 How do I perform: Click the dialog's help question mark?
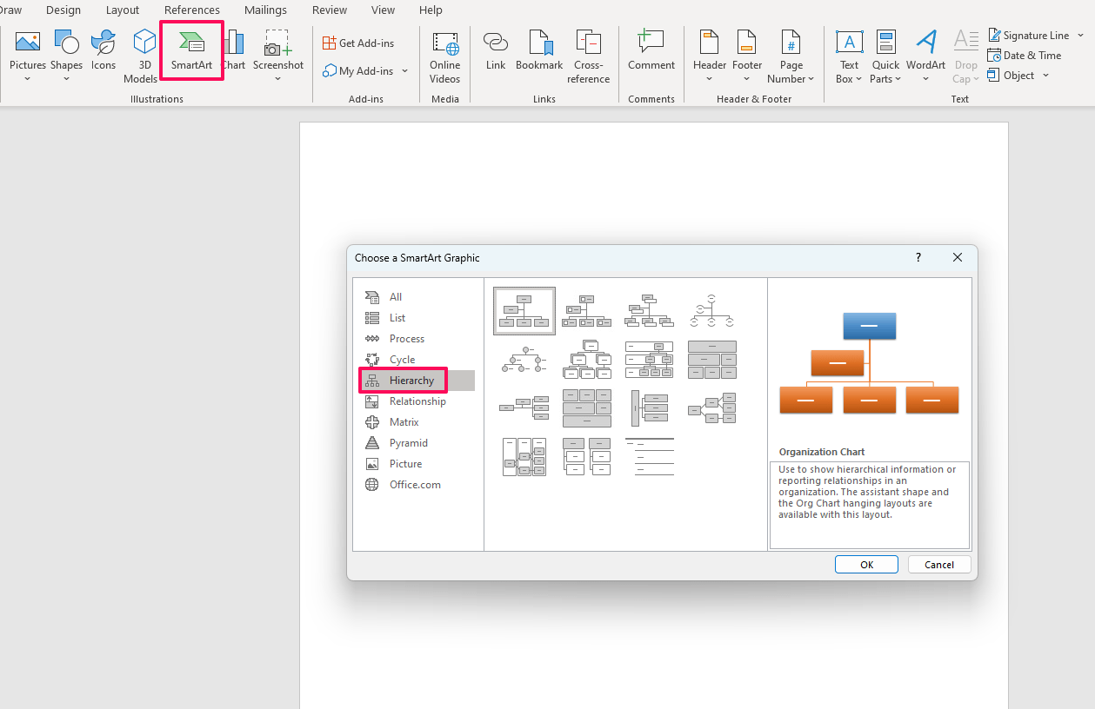click(x=918, y=258)
